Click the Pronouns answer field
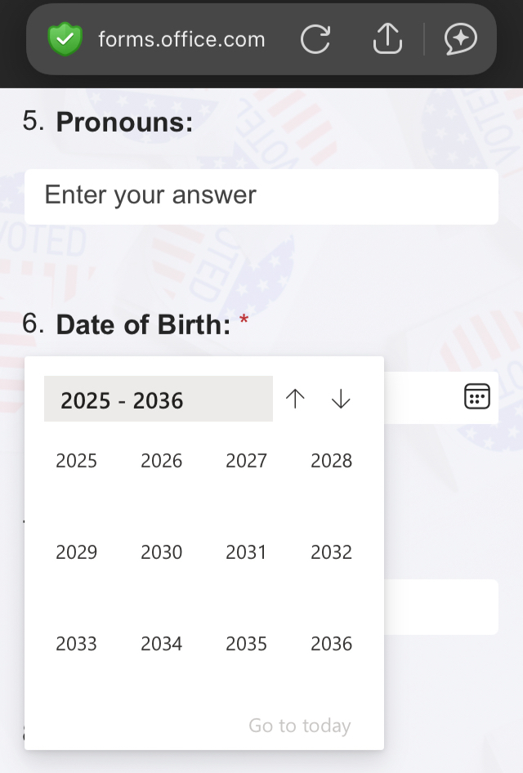523x773 pixels. point(261,196)
